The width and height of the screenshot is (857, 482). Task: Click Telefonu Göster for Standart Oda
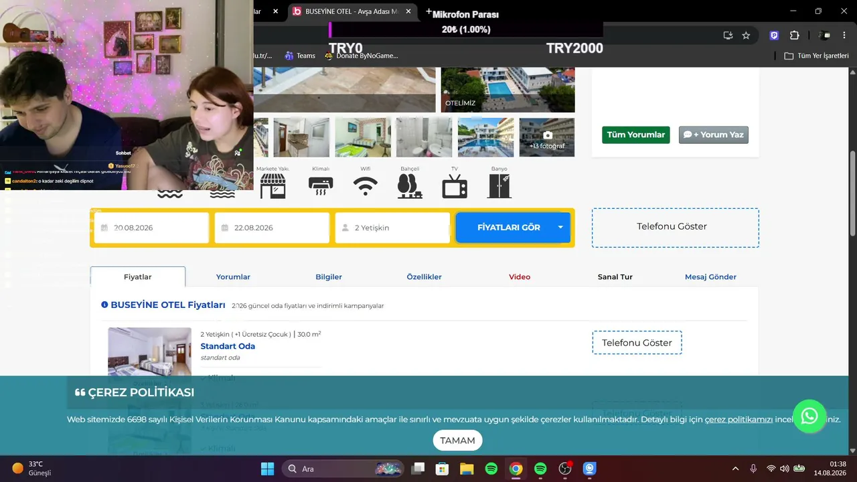637,343
